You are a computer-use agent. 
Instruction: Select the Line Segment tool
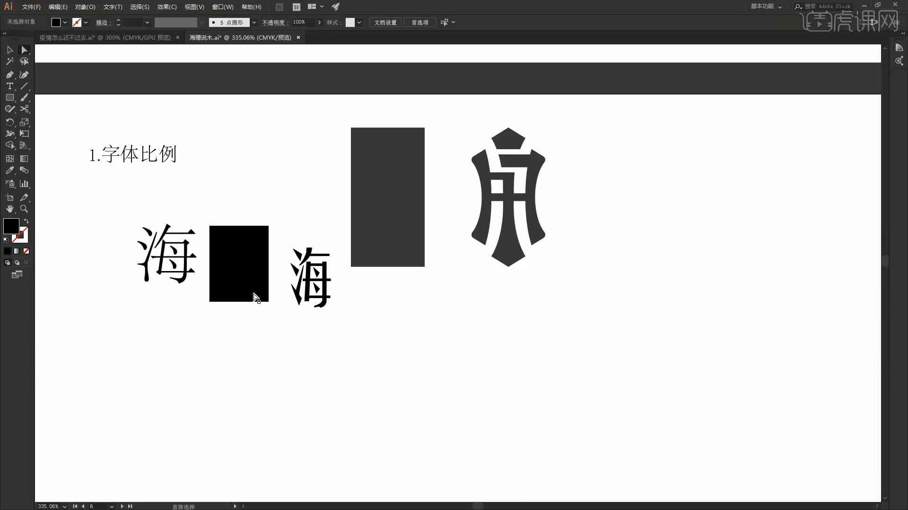tap(24, 86)
